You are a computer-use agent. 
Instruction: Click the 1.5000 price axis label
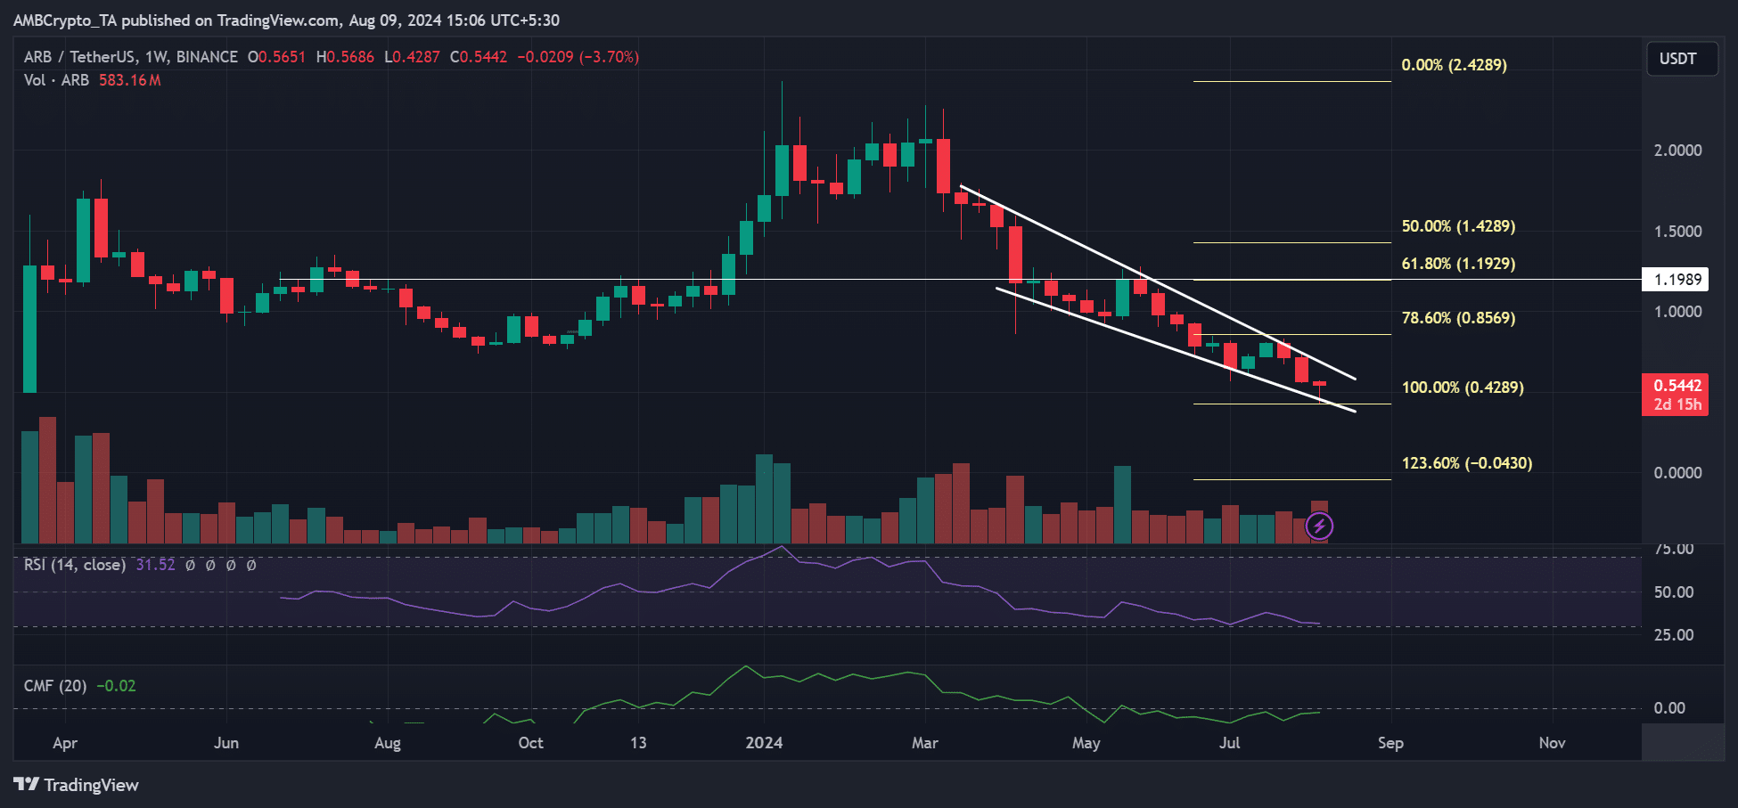pyautogui.click(x=1678, y=232)
